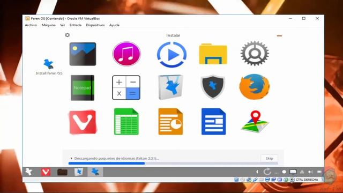The image size is (343, 193).
Task: Click the VirtualBox shared folders status icon
Action: click(261, 180)
